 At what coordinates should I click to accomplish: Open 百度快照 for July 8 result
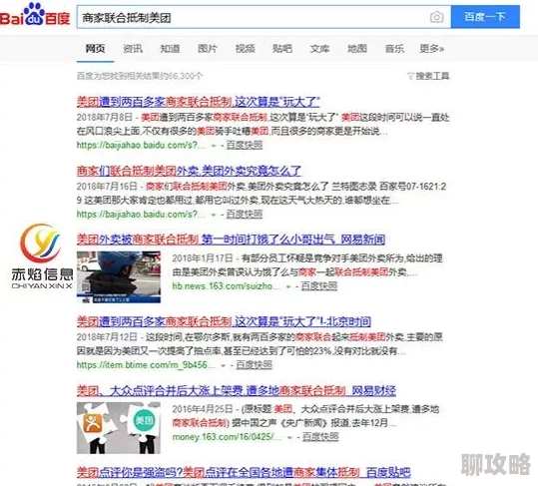coord(245,145)
